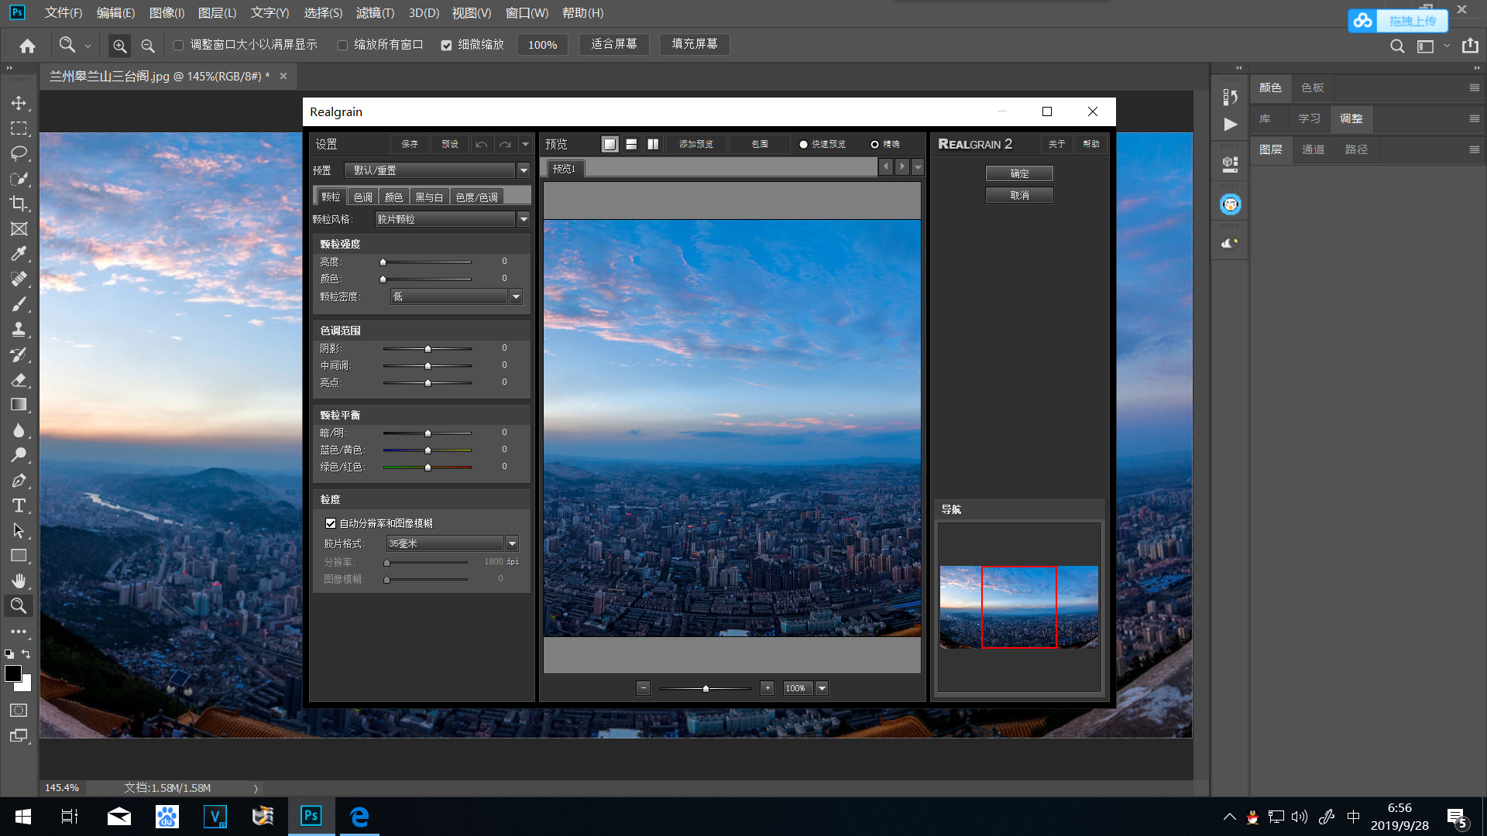Click the zoom out magnifier in options bar
This screenshot has width=1487, height=836.
(x=147, y=46)
